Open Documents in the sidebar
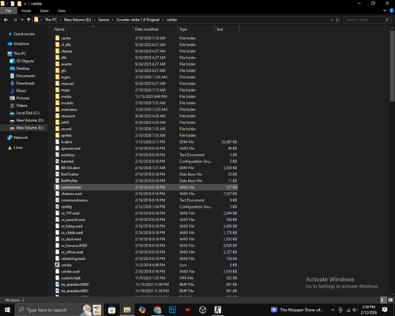 pos(25,76)
